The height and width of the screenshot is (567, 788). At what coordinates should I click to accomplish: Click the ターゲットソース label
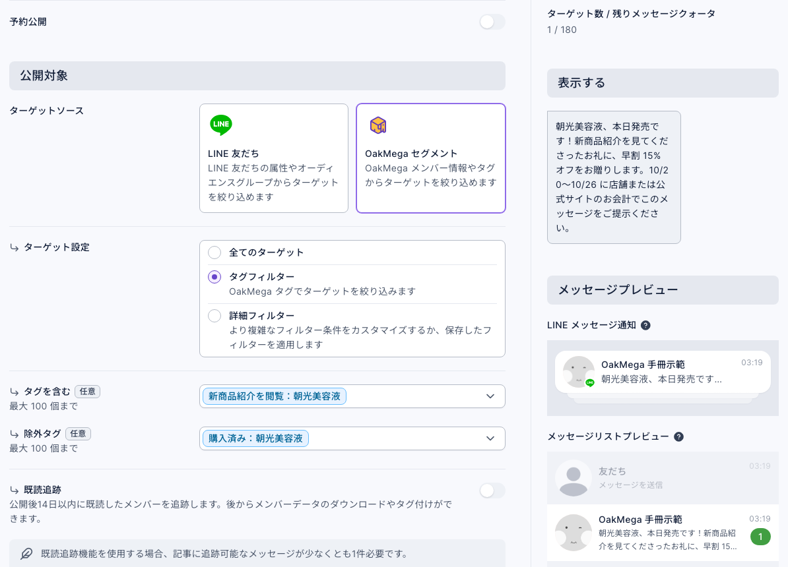tap(47, 111)
